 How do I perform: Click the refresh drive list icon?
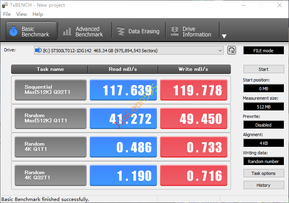tap(231, 50)
